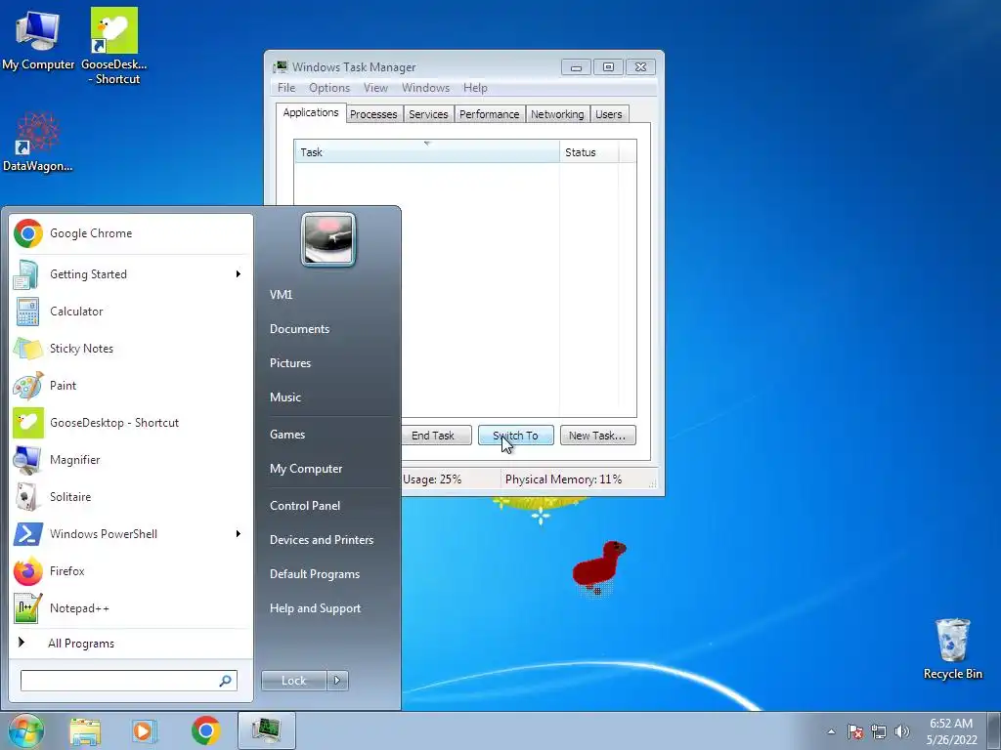Click the Switch To button
Viewport: 1001px width, 750px height.
click(x=516, y=436)
